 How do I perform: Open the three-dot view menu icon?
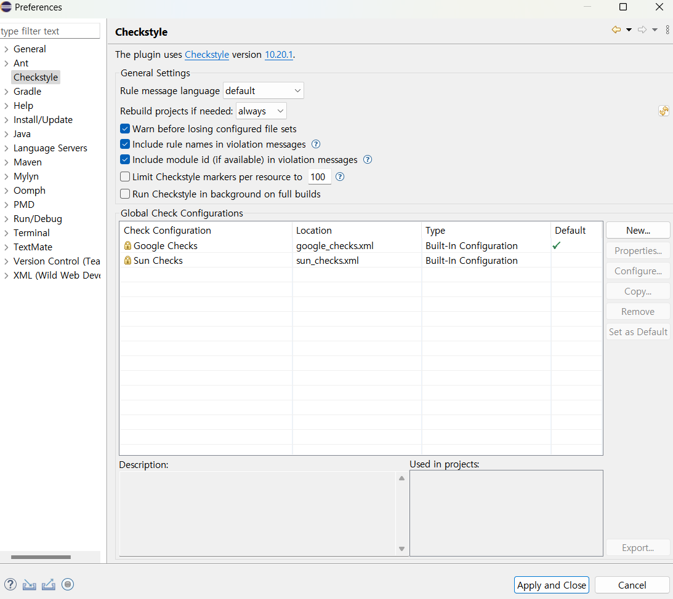coord(667,30)
